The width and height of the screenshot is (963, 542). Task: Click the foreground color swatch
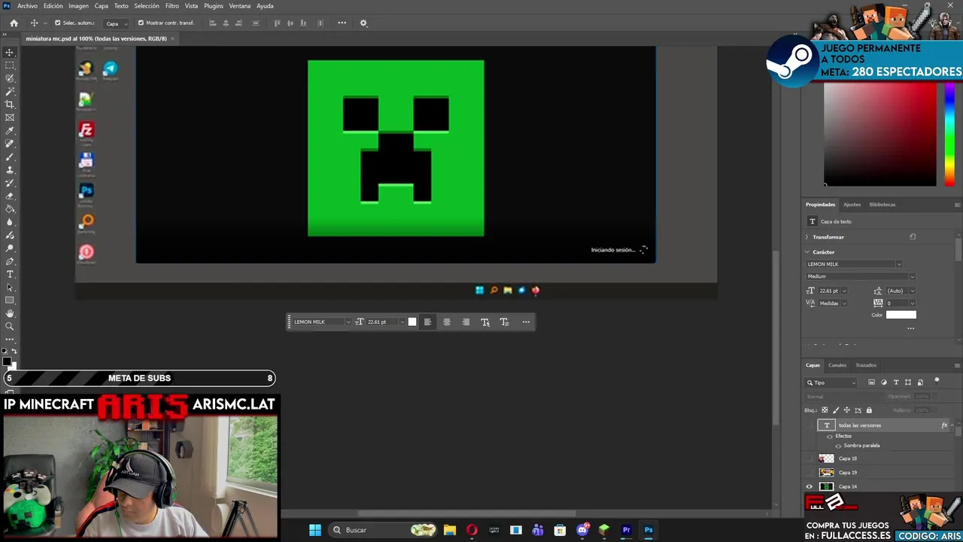(7, 361)
